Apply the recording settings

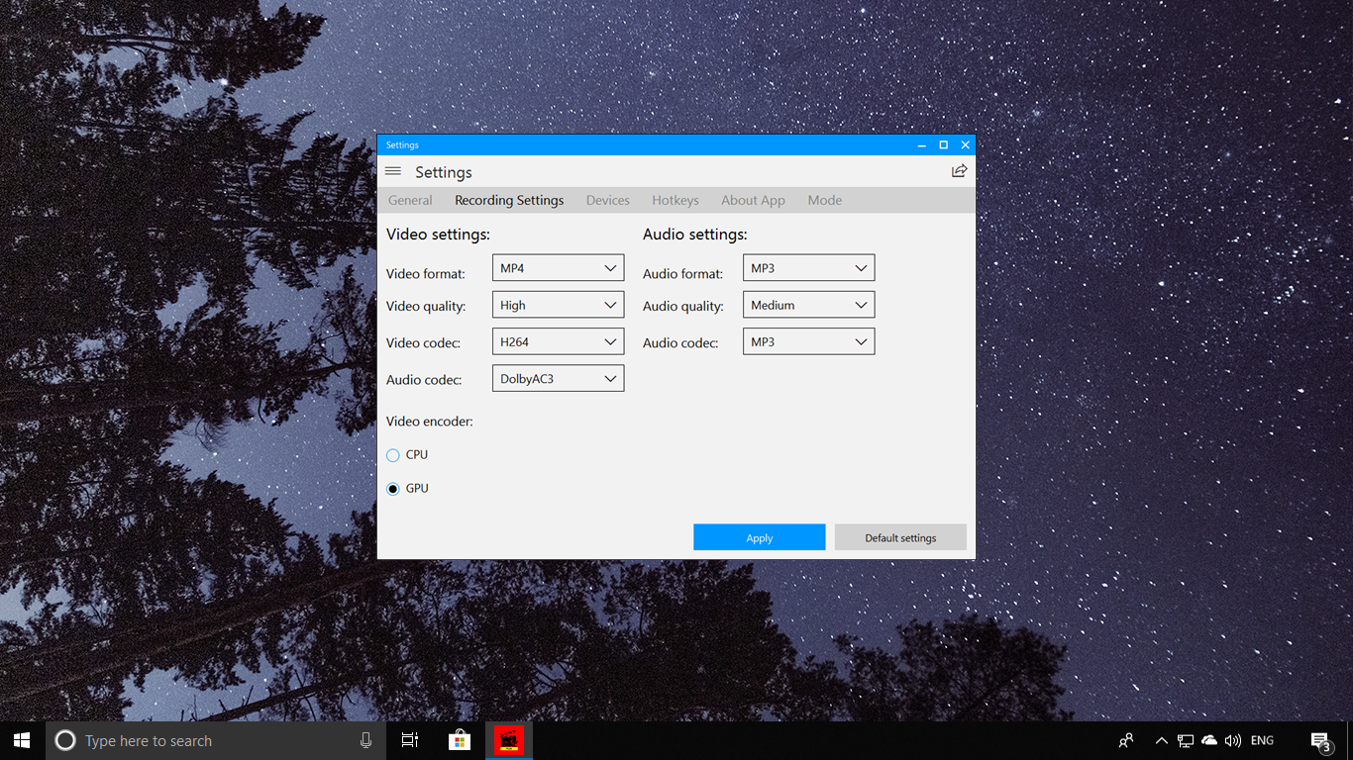click(x=759, y=536)
